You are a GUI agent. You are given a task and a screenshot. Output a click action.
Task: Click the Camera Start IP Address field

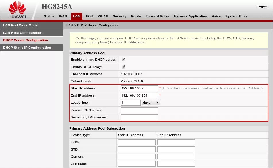tap(137, 157)
